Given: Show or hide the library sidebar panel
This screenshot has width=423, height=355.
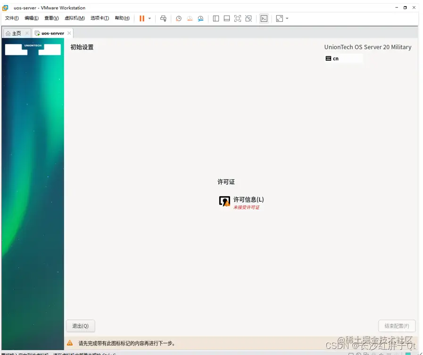Looking at the screenshot, I should pos(216,18).
